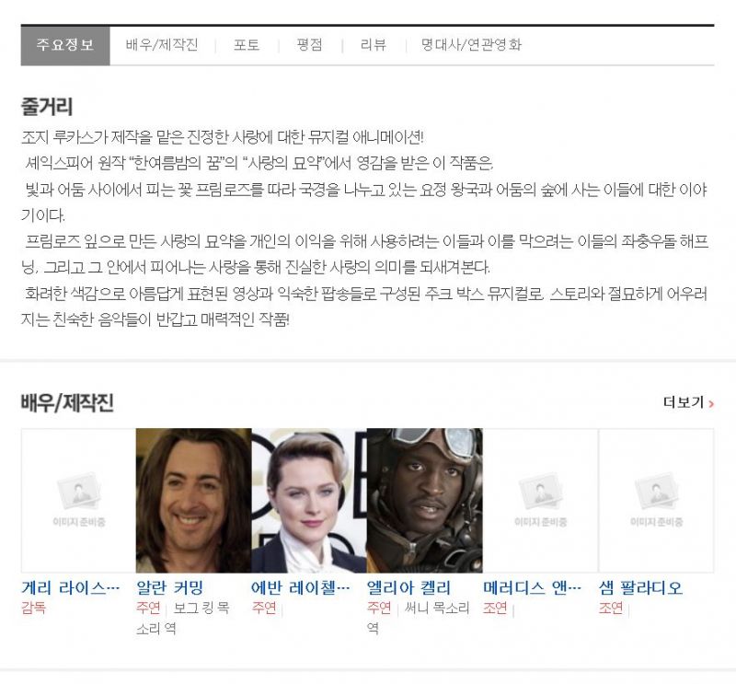Open the 명대사/연관영화 tab
This screenshot has height=684, width=736.
471,45
